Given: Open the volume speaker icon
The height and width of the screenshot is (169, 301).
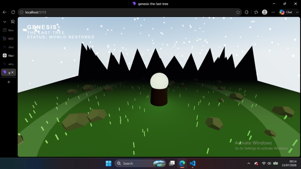Looking at the screenshot, I should [x=269, y=163].
